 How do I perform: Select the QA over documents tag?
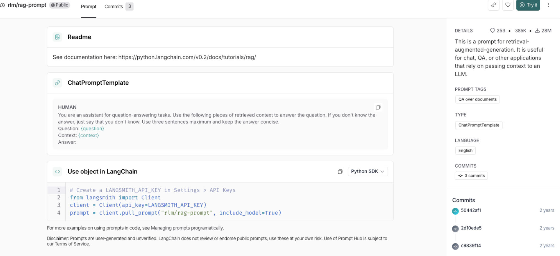pyautogui.click(x=477, y=99)
